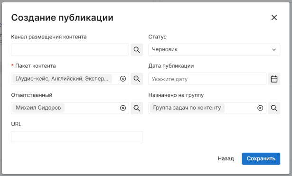
Task: Open lookup search for Пакет контента
Action: pos(137,79)
